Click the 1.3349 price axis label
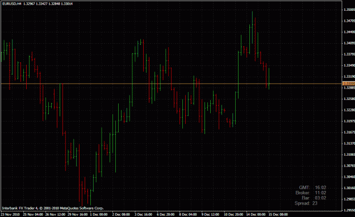Image resolution: width=355 pixels, height=217 pixels. click(349, 65)
